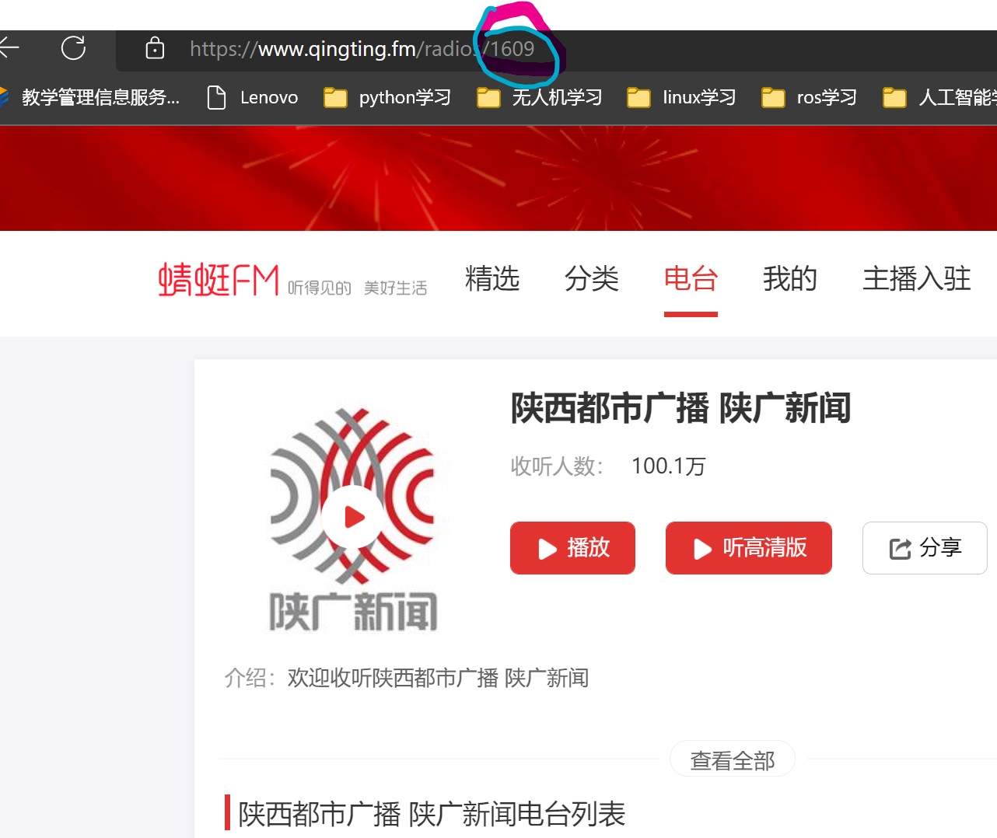
Task: Click the site lock security icon
Action: [x=155, y=48]
